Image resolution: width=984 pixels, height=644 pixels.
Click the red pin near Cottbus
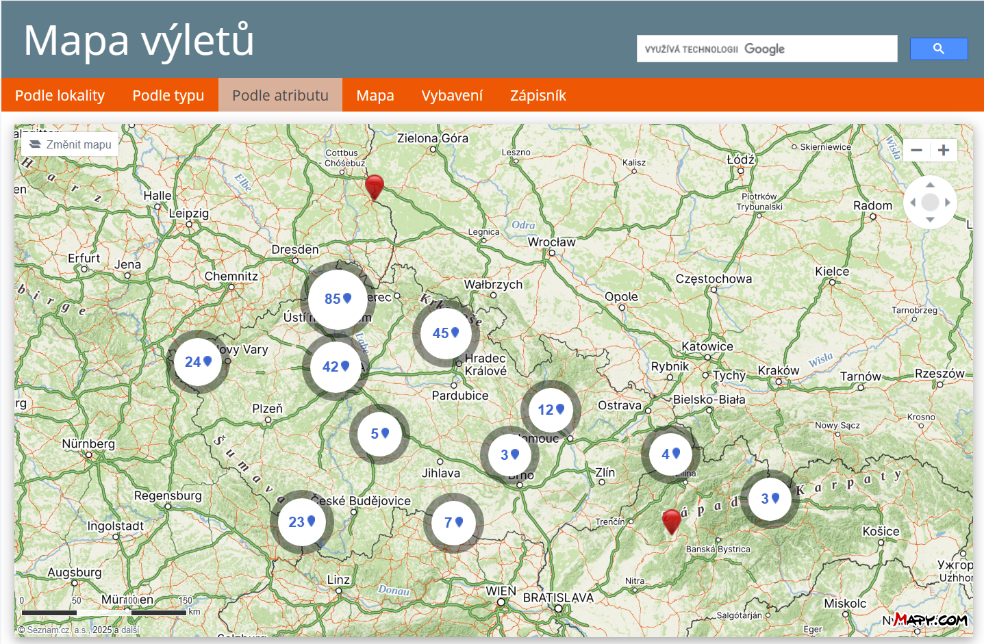click(x=374, y=187)
